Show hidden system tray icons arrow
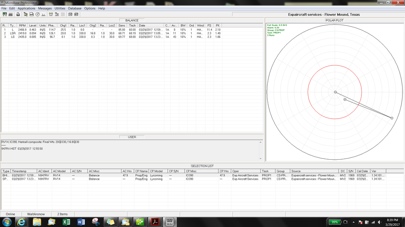Viewport: 405px width, 227px height. point(354,222)
